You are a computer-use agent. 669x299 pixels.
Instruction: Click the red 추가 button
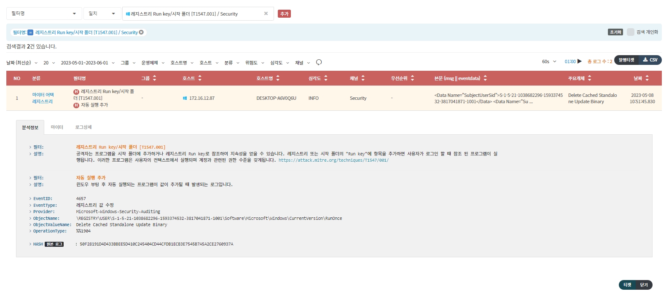[x=284, y=14]
